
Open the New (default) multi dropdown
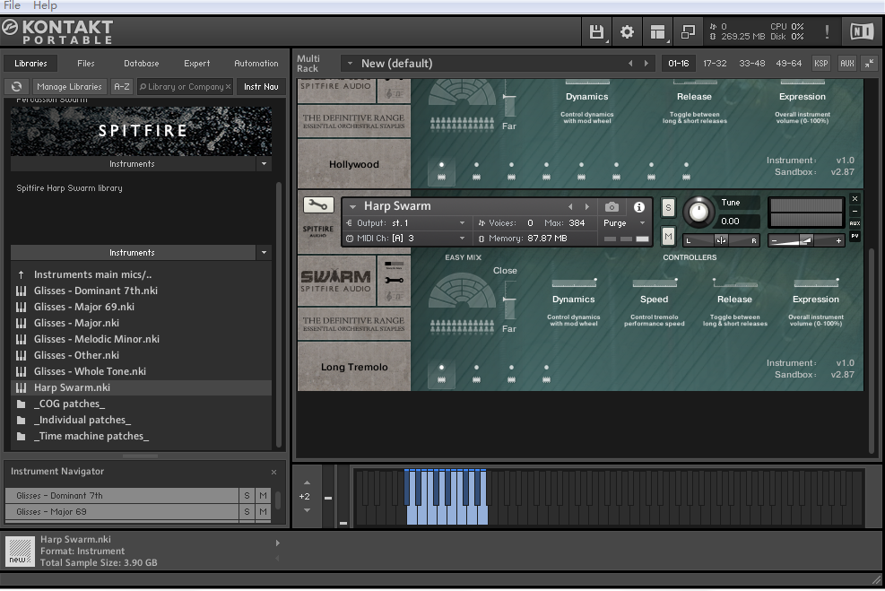click(x=350, y=63)
